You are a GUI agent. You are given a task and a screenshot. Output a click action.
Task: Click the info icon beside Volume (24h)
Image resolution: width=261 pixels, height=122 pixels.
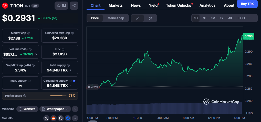(x=30, y=49)
